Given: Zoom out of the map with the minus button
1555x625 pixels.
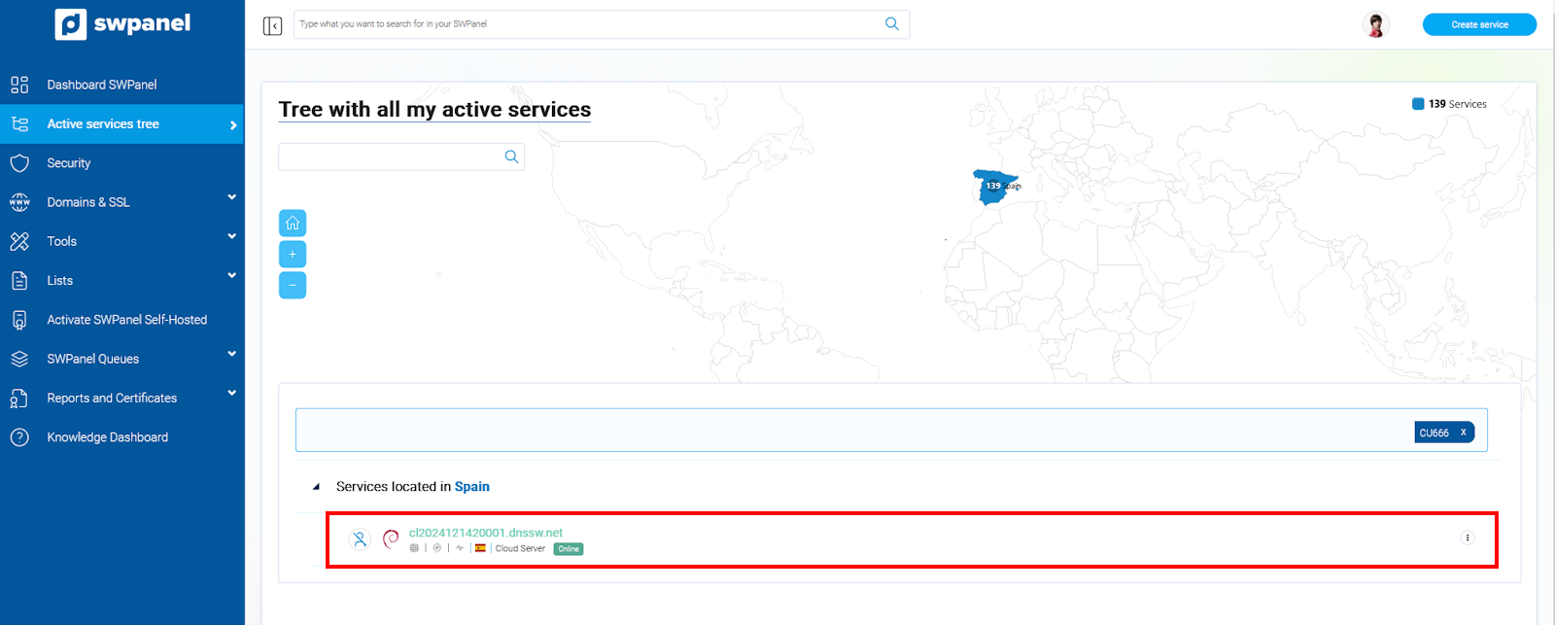Looking at the screenshot, I should (x=293, y=286).
